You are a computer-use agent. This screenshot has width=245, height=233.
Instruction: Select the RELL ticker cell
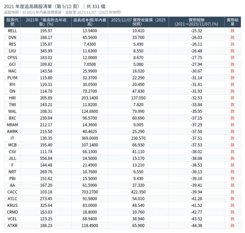(x=12, y=31)
